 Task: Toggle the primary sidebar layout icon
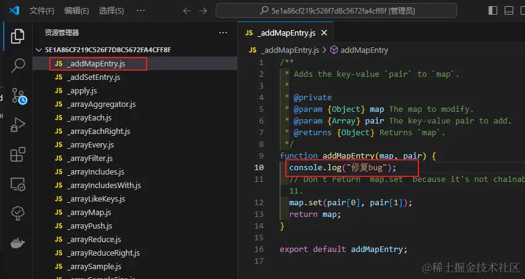[493, 10]
